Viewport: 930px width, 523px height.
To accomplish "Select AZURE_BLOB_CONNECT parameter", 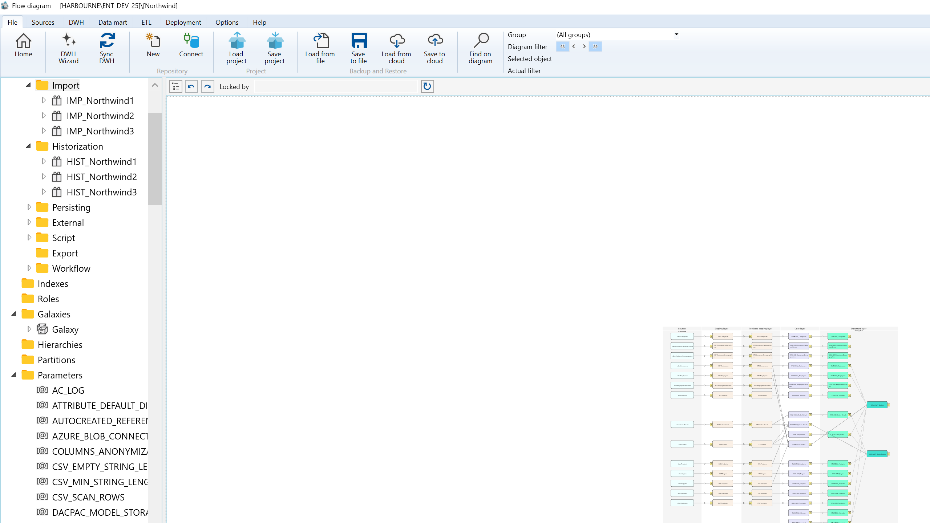I will (92, 436).
